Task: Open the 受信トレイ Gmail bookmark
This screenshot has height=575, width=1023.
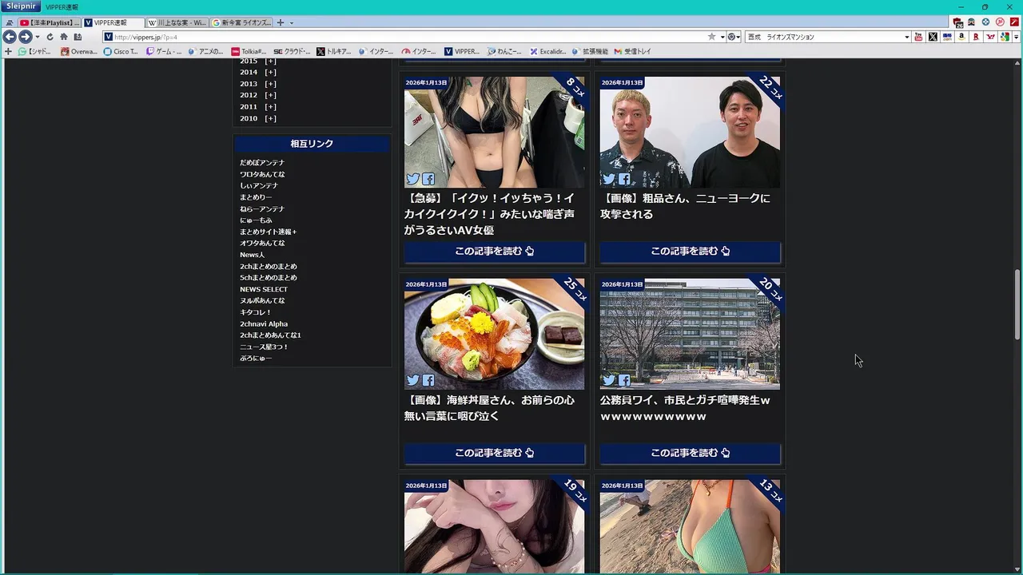Action: tap(633, 51)
